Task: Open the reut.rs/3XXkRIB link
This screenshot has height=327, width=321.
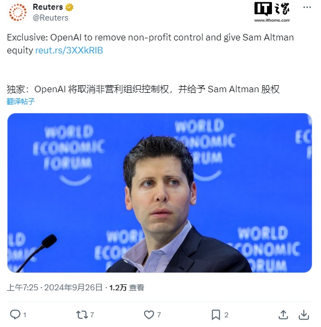Action: click(70, 51)
